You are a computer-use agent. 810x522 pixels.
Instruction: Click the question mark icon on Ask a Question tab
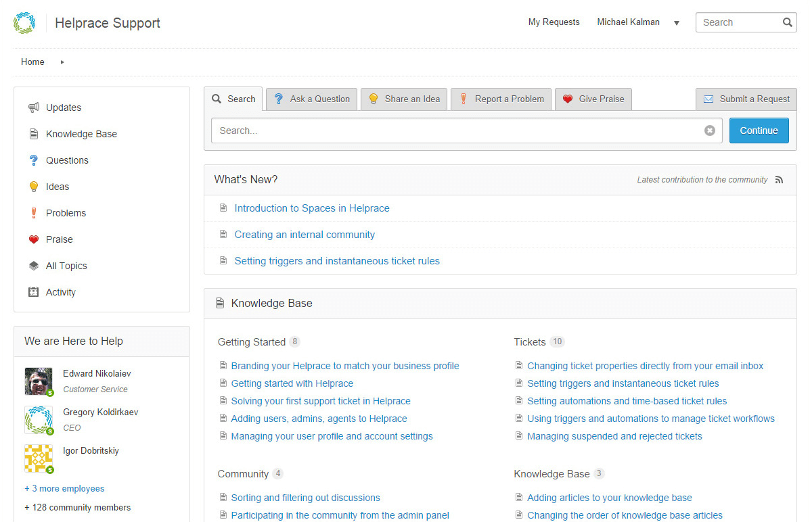(x=278, y=99)
